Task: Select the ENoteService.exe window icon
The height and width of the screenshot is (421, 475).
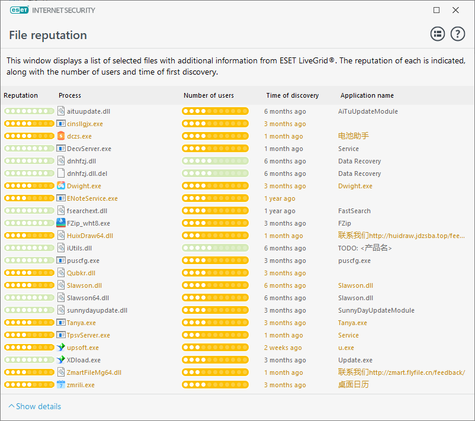Action: point(61,198)
